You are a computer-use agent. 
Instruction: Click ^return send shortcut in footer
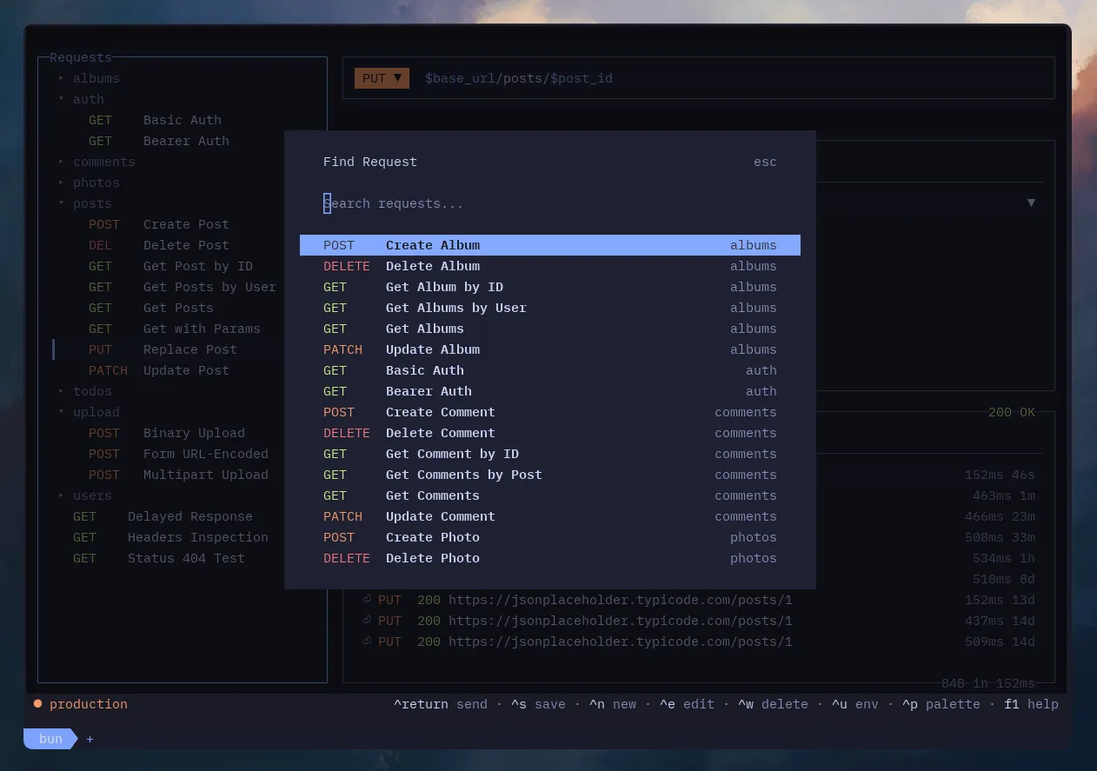coord(441,704)
